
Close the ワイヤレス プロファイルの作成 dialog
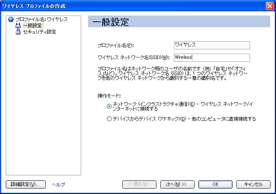(270, 6)
